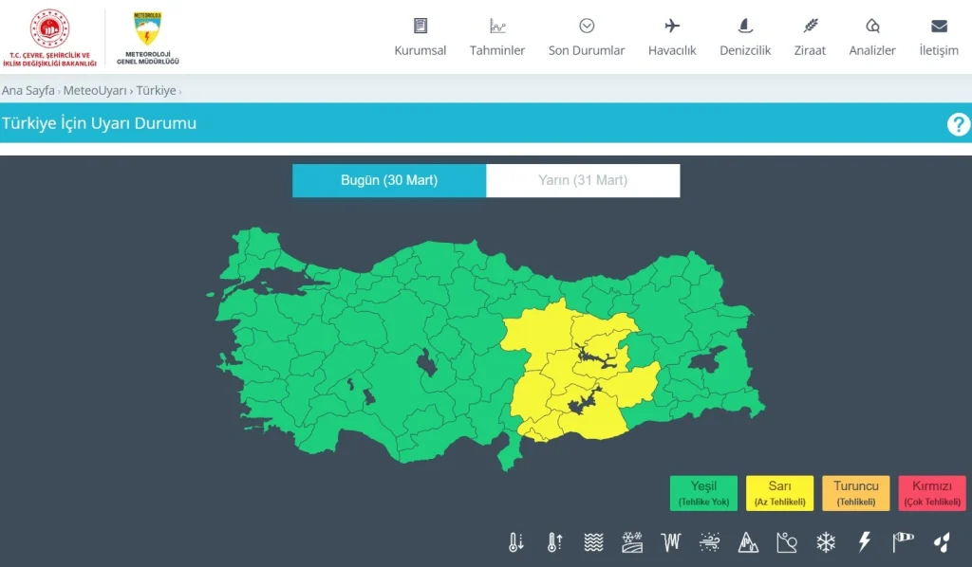972x567 pixels.
Task: Select the fog waves warning icon
Action: (593, 542)
